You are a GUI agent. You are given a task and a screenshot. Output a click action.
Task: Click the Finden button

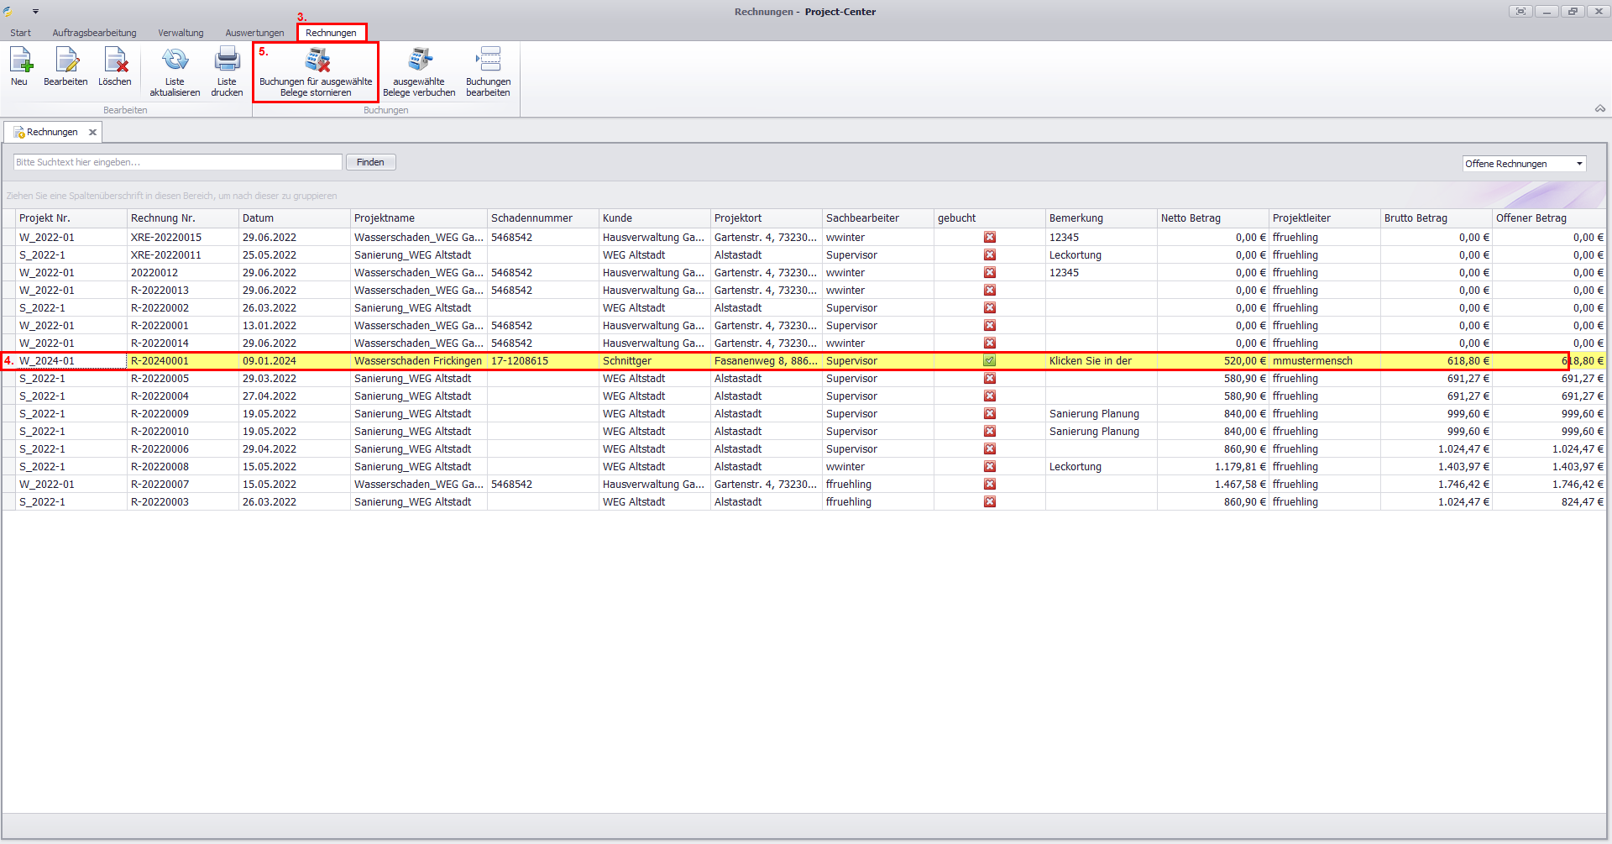point(370,162)
